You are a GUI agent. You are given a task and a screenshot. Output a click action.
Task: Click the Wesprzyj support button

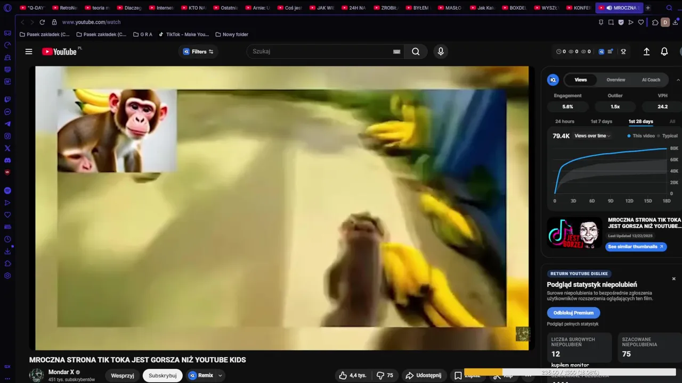click(123, 376)
